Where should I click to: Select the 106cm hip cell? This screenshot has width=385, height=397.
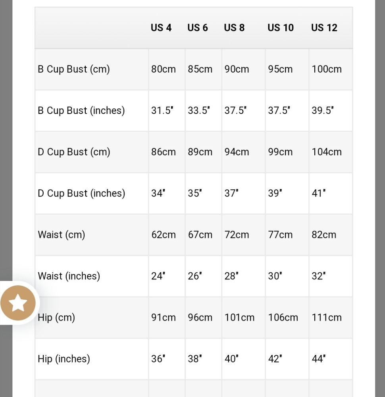click(283, 318)
